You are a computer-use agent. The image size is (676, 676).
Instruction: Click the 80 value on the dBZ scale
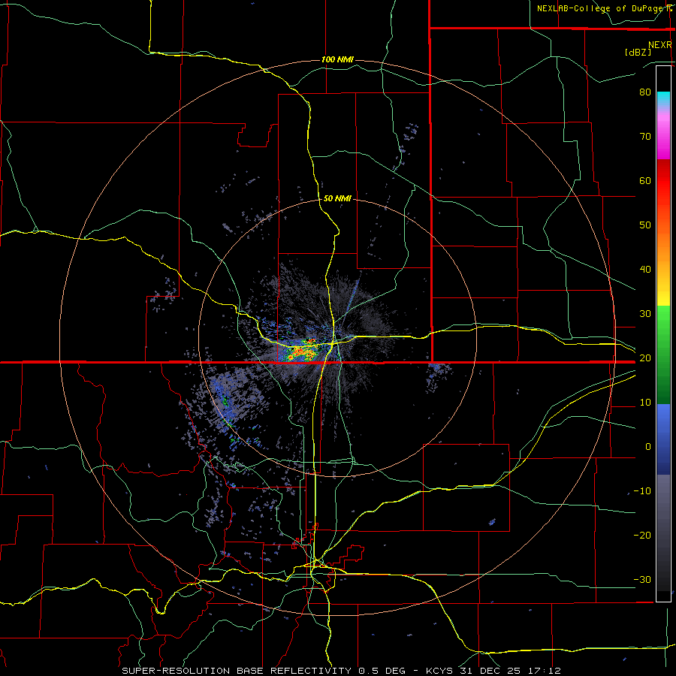coord(645,92)
